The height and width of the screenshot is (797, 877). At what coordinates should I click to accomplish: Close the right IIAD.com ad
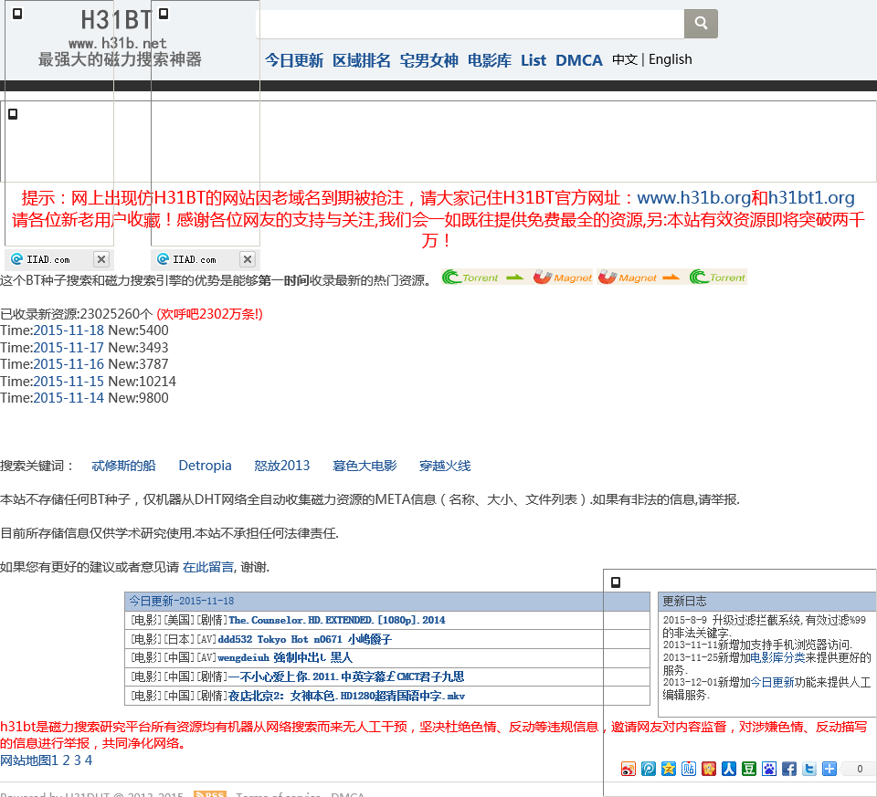[x=248, y=259]
